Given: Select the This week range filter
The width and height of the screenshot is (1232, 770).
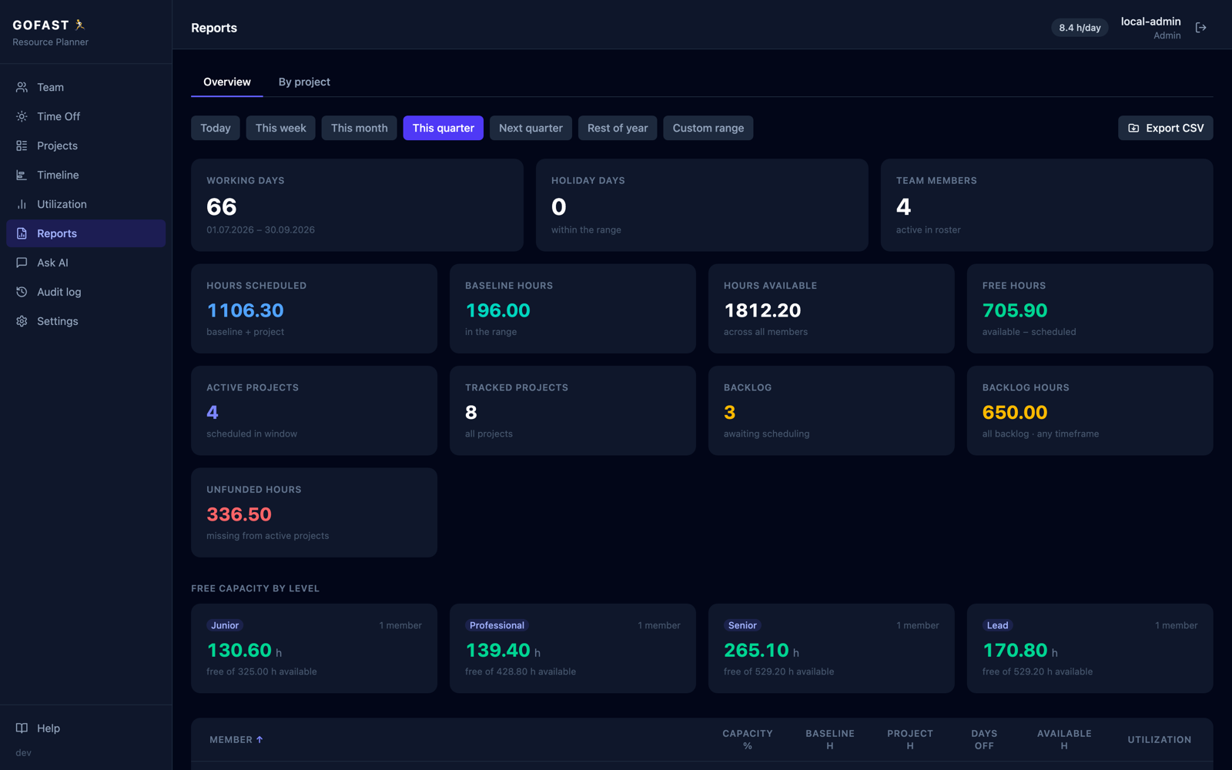Looking at the screenshot, I should coord(281,128).
